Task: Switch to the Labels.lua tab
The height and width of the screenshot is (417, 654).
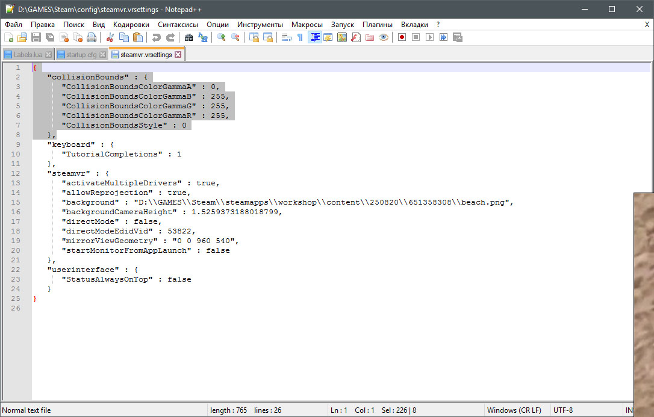Action: (x=28, y=55)
